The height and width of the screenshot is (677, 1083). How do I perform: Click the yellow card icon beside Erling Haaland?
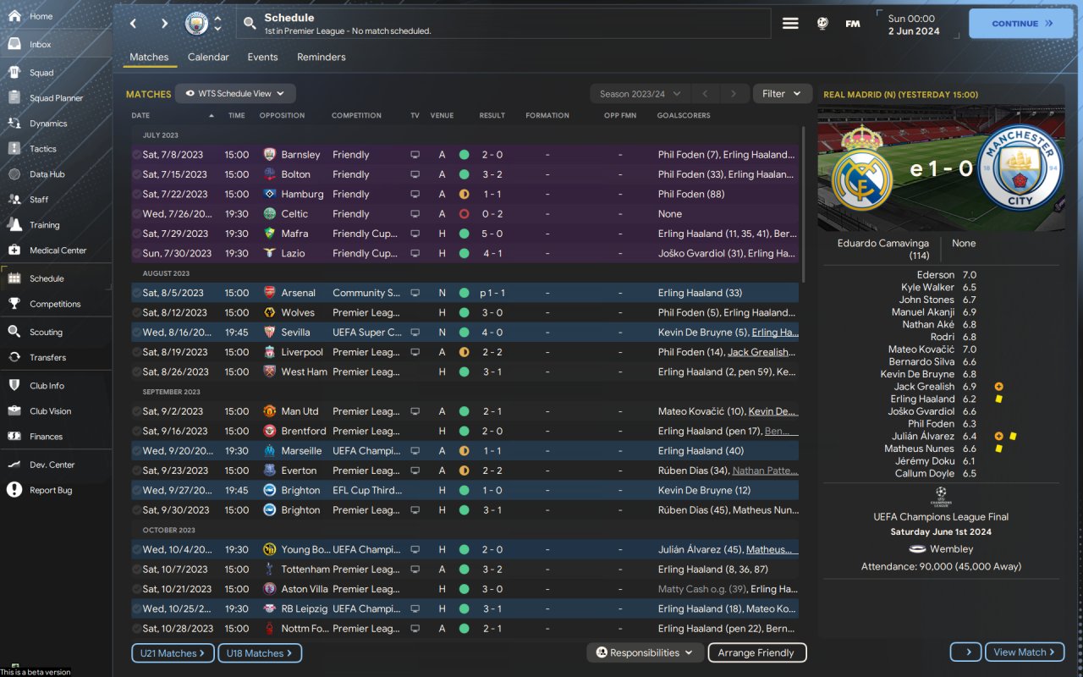(999, 399)
